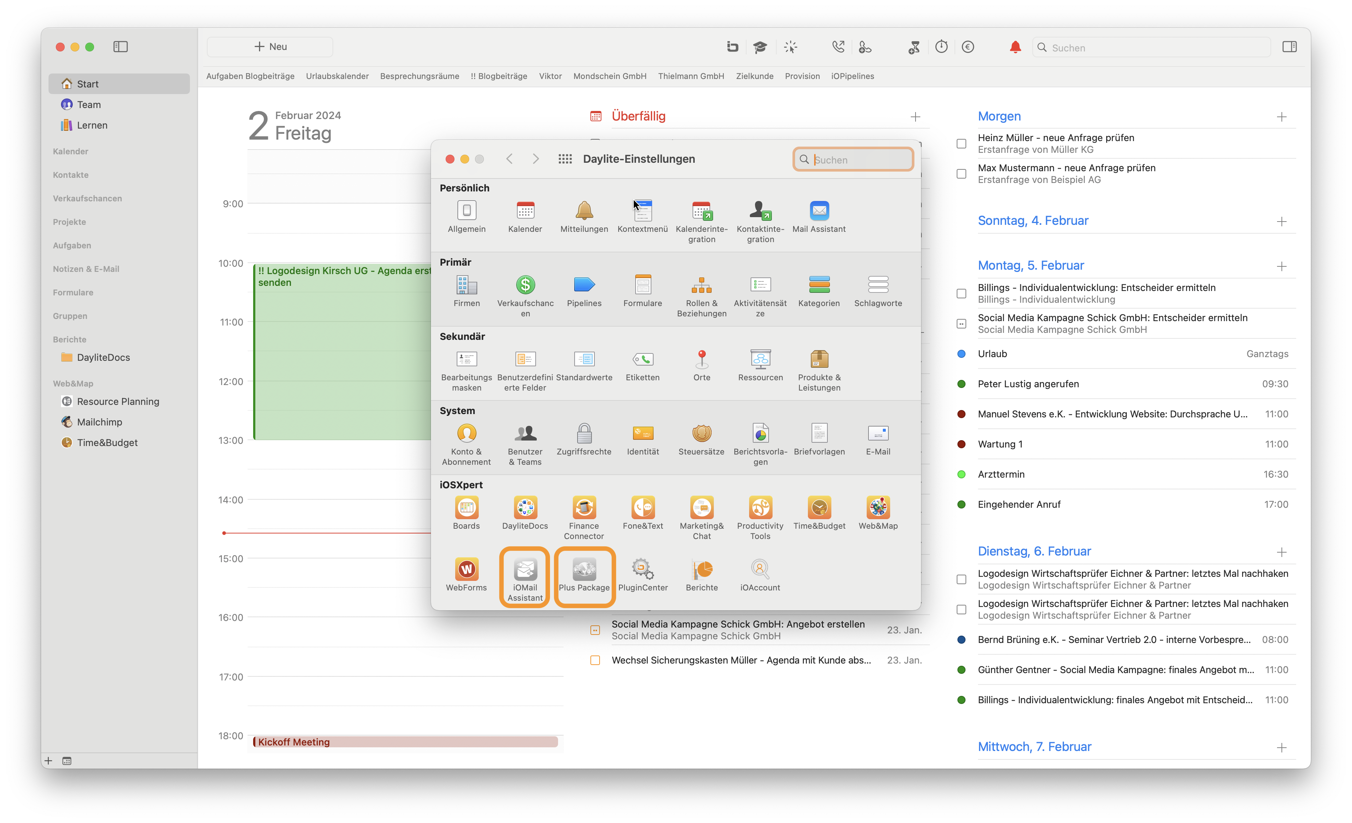
Task: Open the Boards plugin settings
Action: click(x=466, y=514)
